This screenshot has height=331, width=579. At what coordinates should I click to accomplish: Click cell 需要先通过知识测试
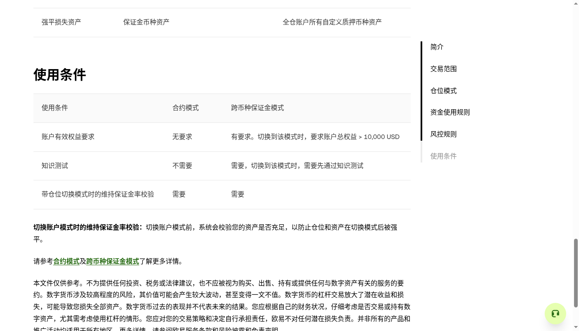click(297, 166)
